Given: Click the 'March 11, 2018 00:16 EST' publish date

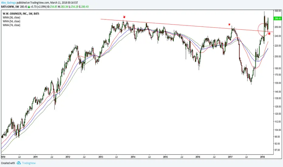Looking at the screenshot, I should click(64, 3).
